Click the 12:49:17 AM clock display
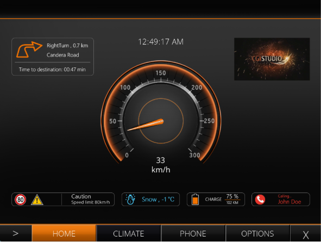The width and height of the screenshot is (321, 242). [161, 42]
